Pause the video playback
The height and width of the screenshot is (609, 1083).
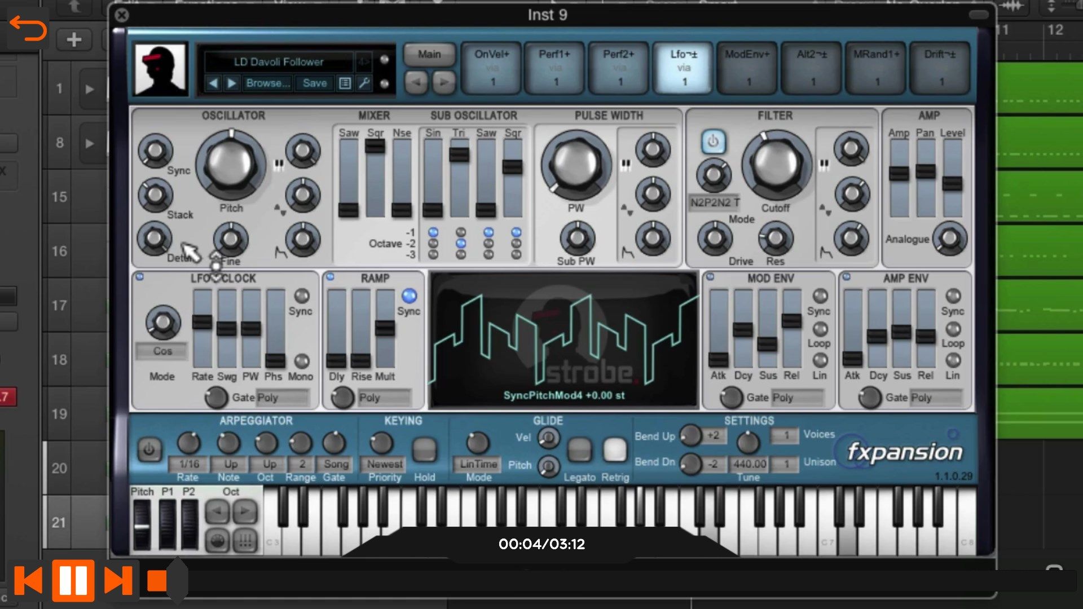point(73,580)
